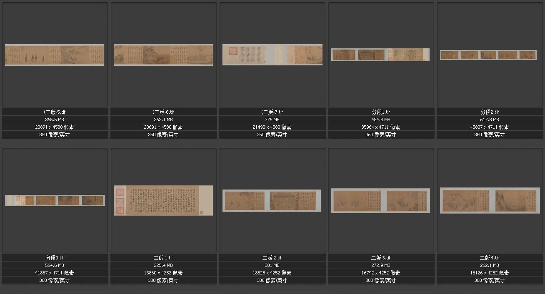The width and height of the screenshot is (545, 294).
Task: Select the (二版-5.tif scroll thumbnail image
Action: click(x=55, y=55)
